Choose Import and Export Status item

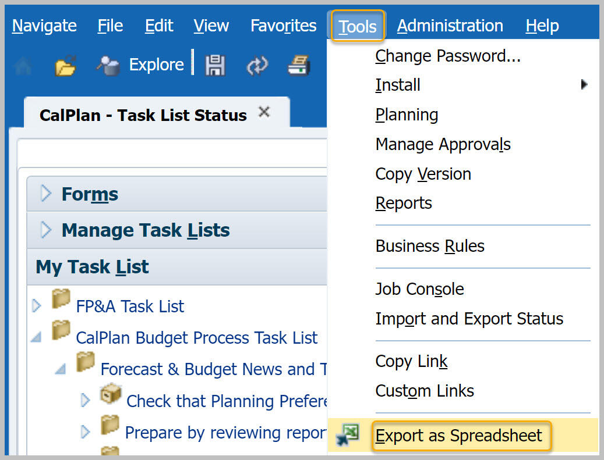tap(469, 319)
